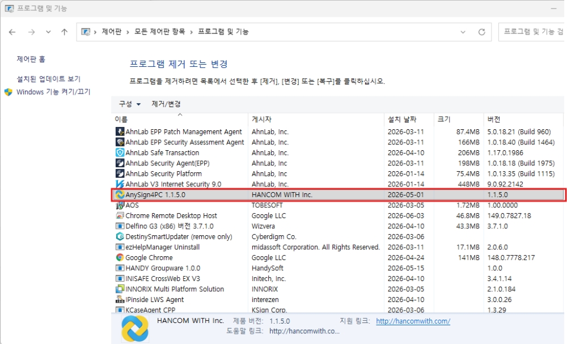This screenshot has height=344, width=567.
Task: Click the AhnLab EPP Security Assessment Agent icon
Action: pos(120,142)
